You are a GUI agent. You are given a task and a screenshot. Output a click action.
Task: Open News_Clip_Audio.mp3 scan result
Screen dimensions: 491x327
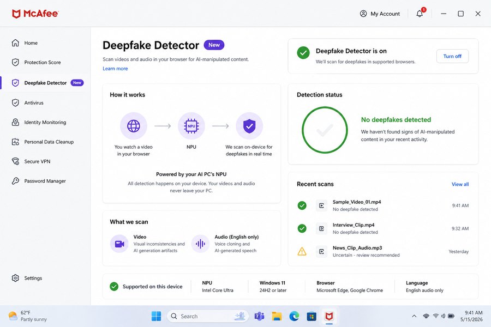coord(383,251)
